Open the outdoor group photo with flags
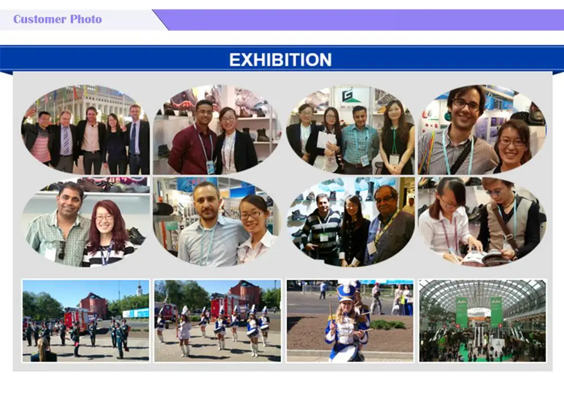564x394 pixels. coord(86,130)
